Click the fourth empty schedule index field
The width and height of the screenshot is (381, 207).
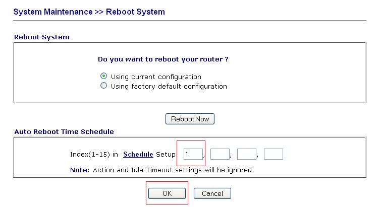[274, 154]
